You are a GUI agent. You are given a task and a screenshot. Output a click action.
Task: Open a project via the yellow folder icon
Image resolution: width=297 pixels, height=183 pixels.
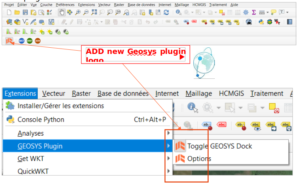(x=17, y=12)
